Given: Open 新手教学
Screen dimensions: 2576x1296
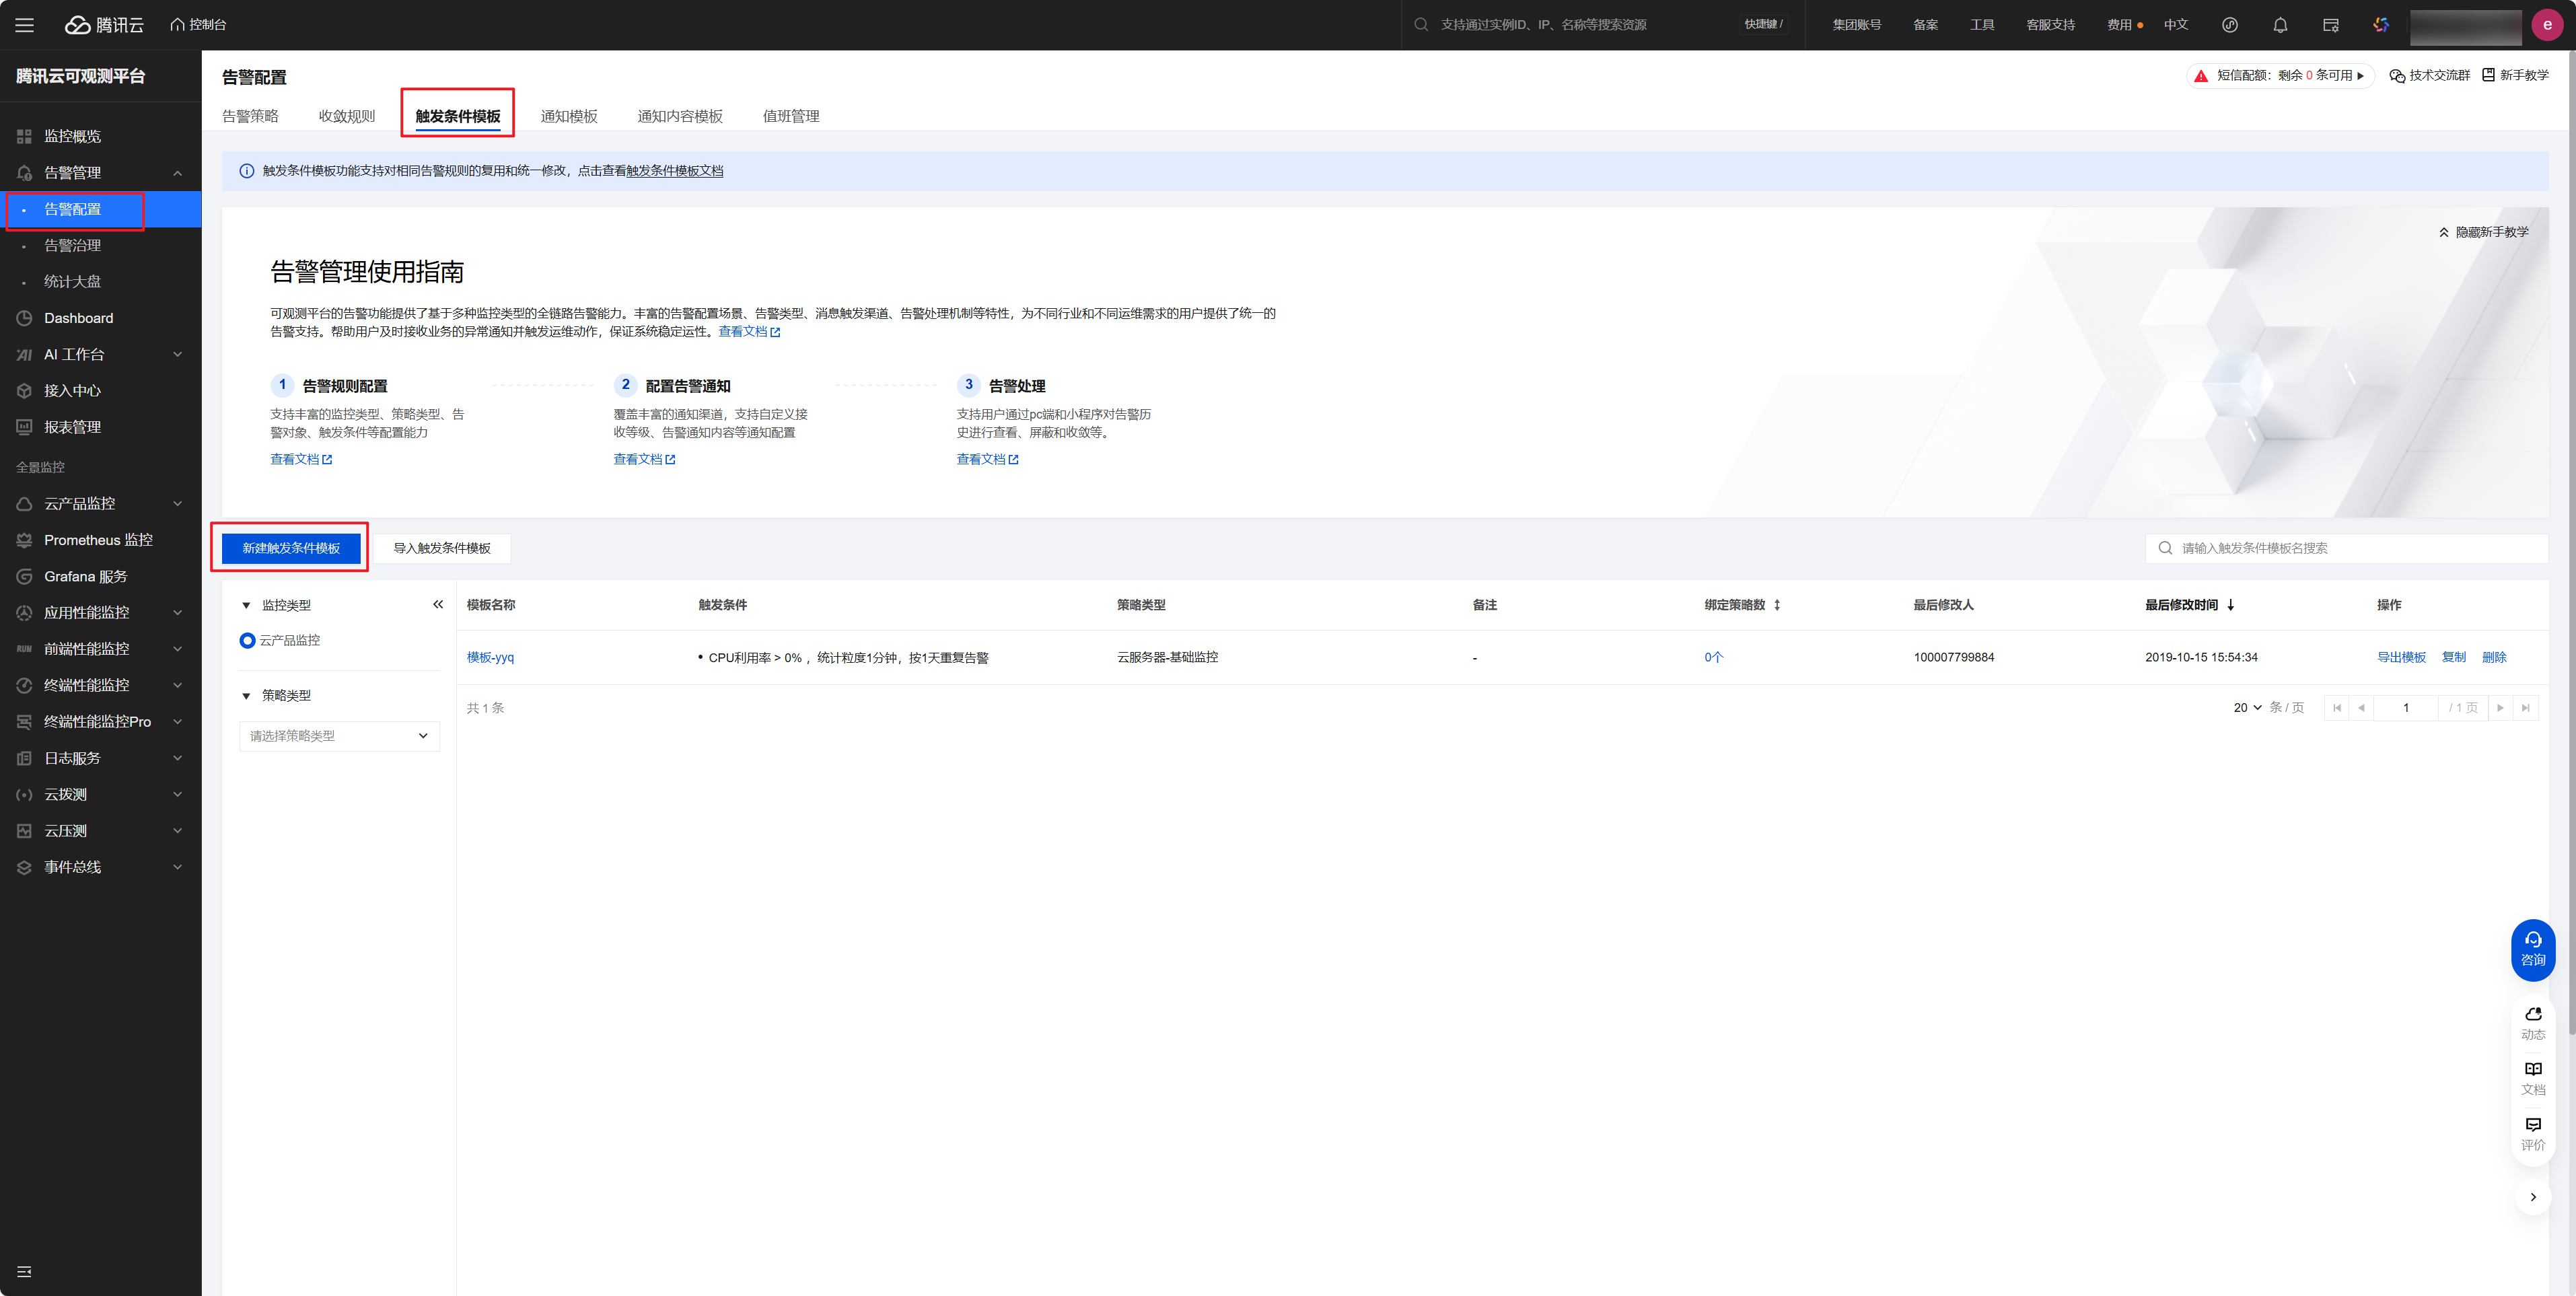Looking at the screenshot, I should [2515, 76].
